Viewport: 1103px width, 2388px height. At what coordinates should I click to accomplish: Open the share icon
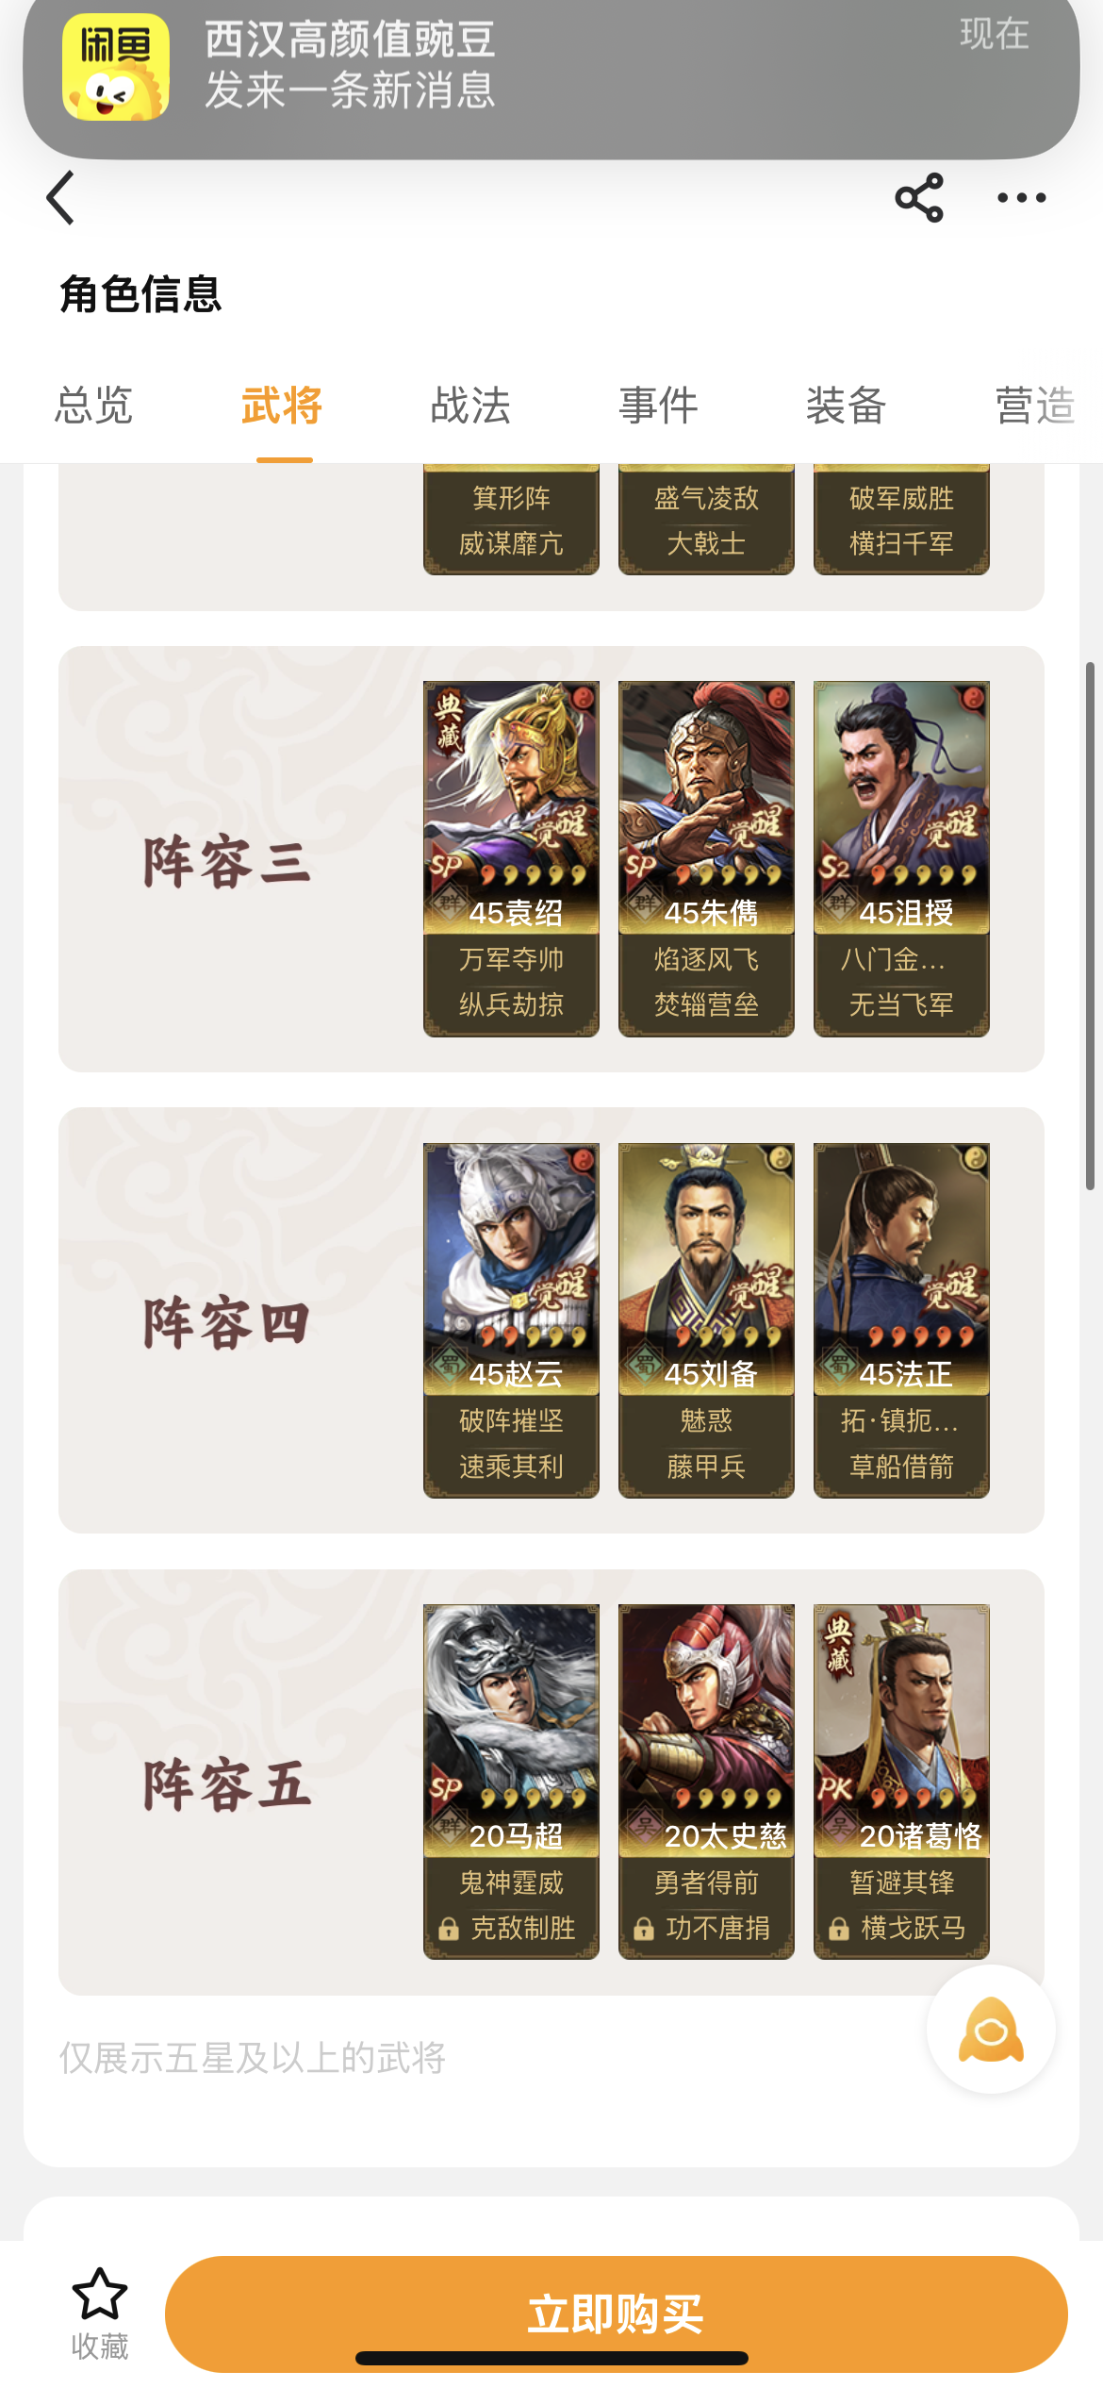[919, 197]
